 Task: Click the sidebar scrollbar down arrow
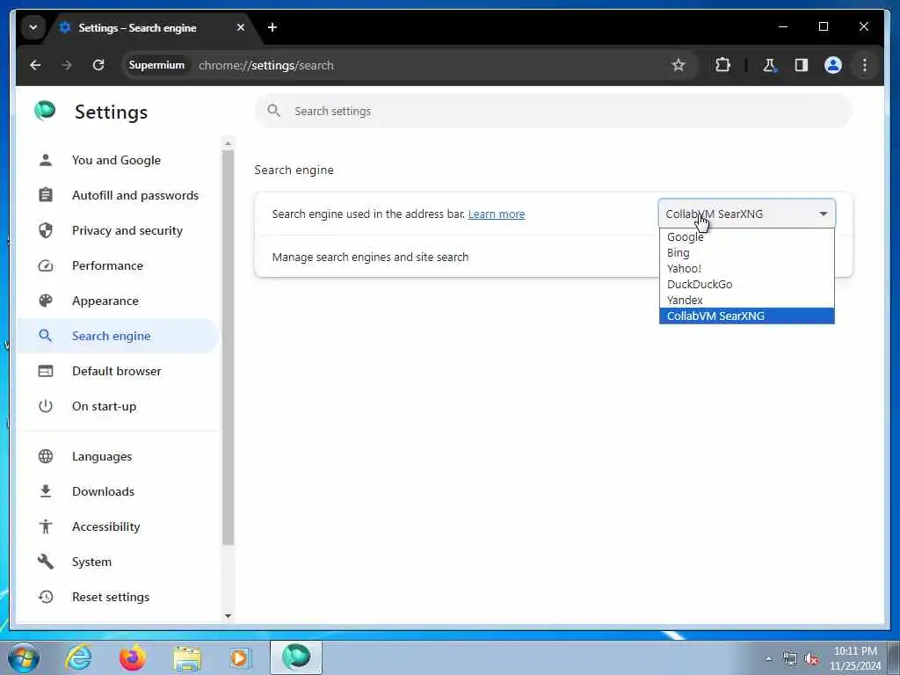tap(228, 616)
